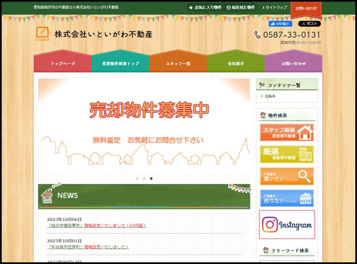
Task: Click スタッフ厳選 居住用不動産 banner
Action: click(x=287, y=133)
